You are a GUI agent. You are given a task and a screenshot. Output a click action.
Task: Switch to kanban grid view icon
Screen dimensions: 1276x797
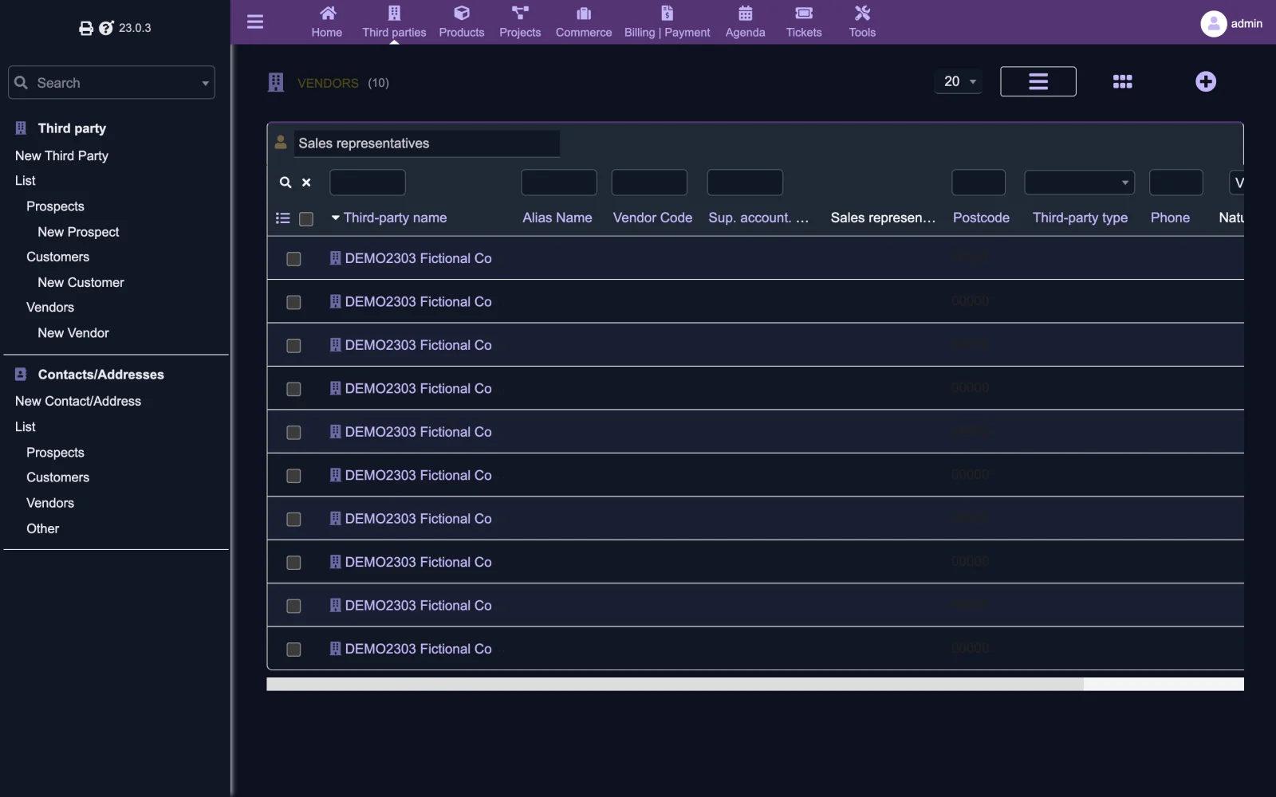click(x=1122, y=81)
